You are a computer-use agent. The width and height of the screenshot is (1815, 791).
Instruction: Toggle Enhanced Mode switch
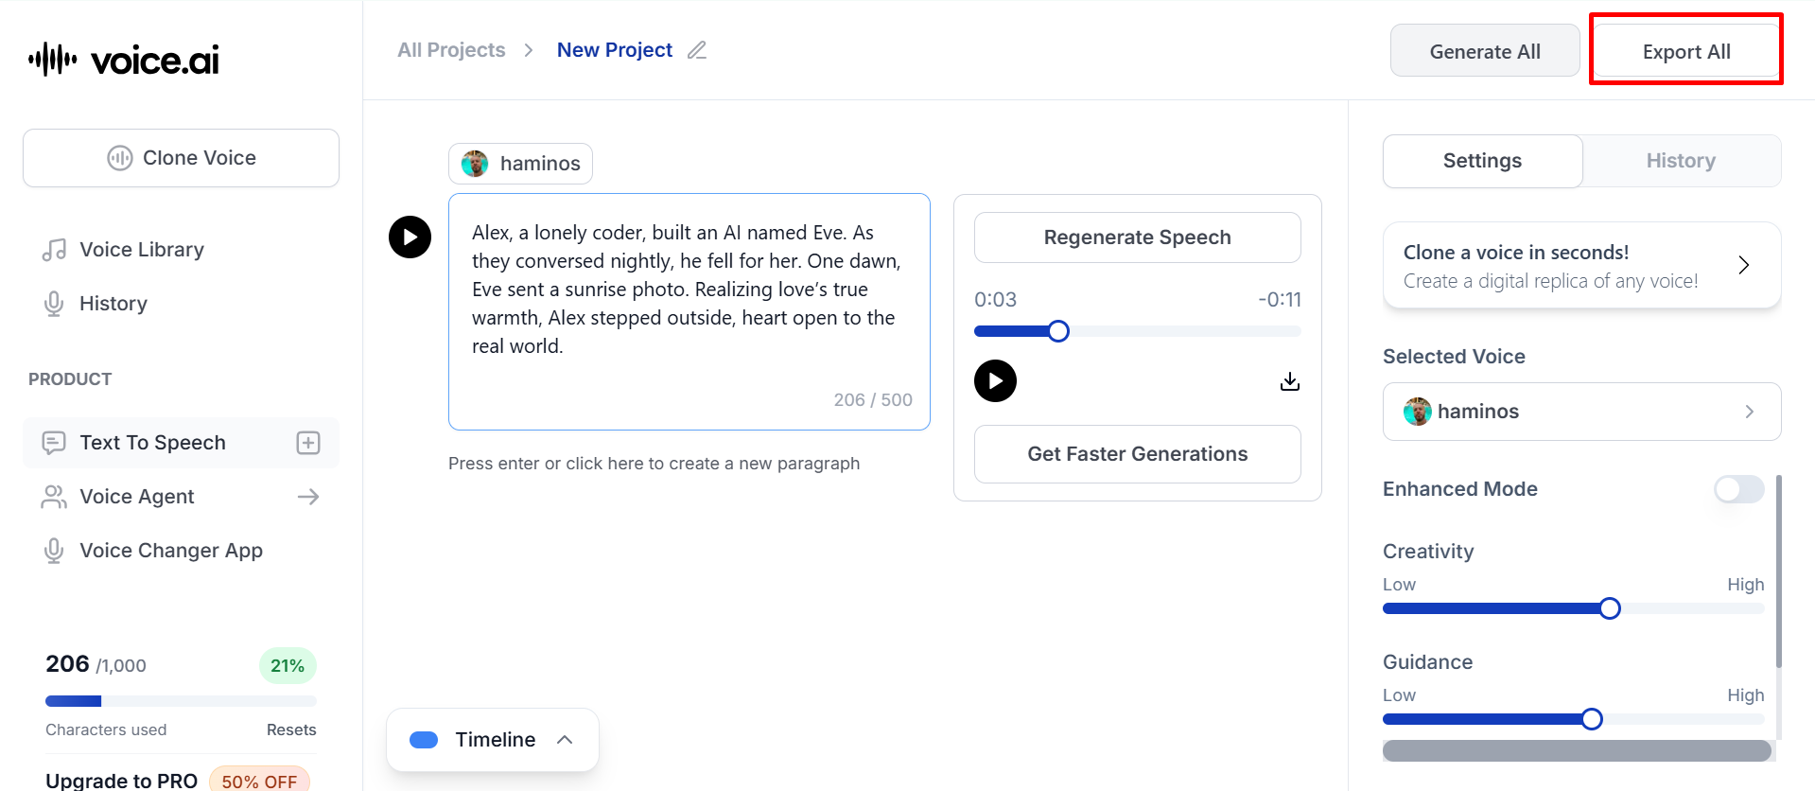pos(1738,489)
